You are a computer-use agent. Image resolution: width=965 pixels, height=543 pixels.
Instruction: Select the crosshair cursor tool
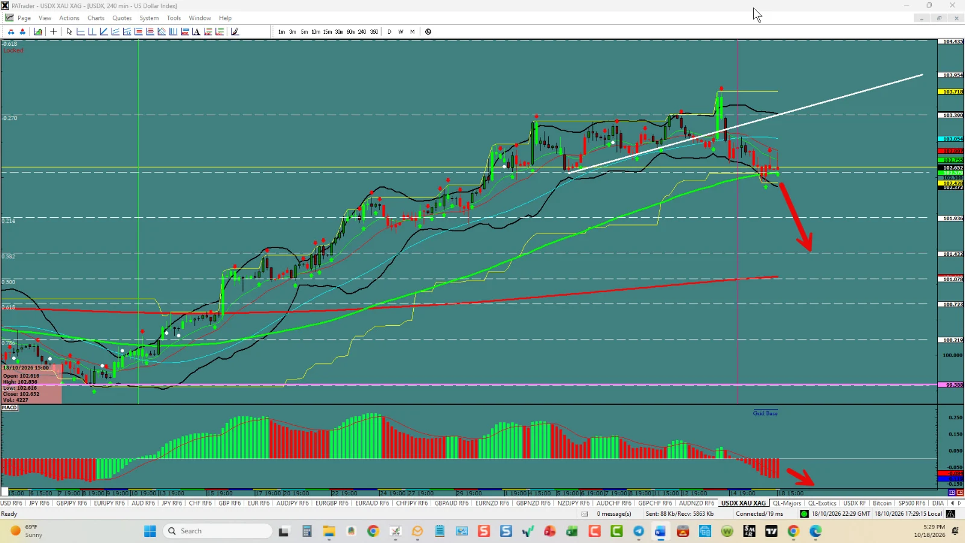(53, 31)
